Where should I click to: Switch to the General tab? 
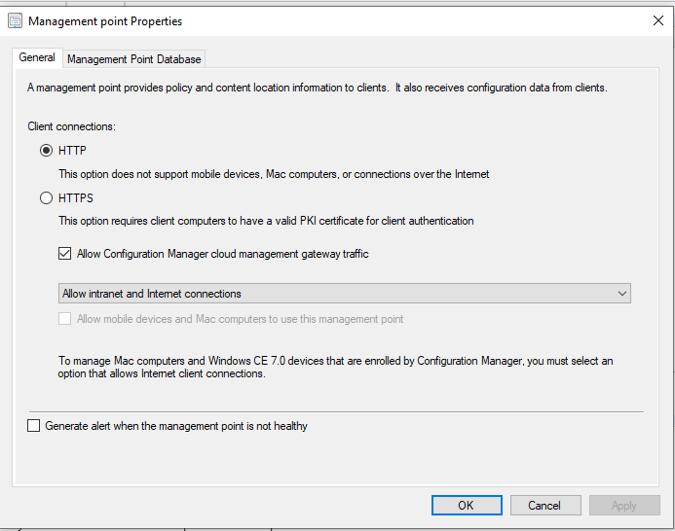coord(37,57)
